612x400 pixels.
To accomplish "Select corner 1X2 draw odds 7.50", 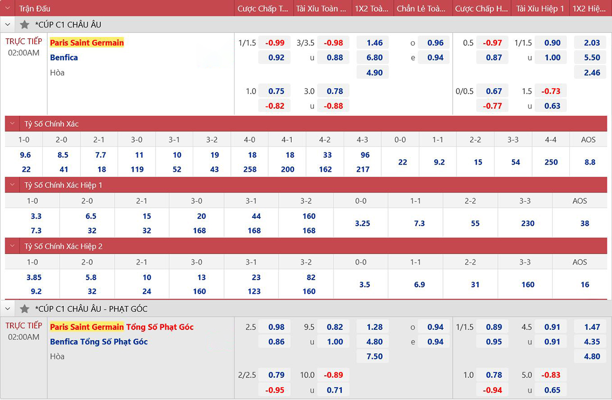I will coord(374,356).
